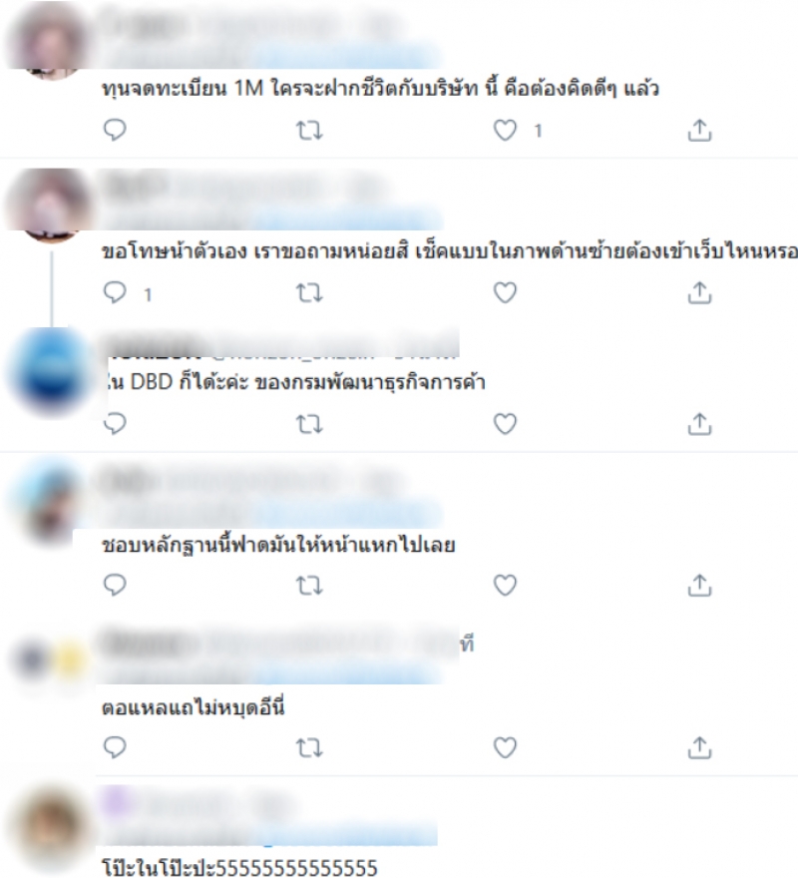The image size is (798, 878).
Task: Like the tweet showing 1 reply count
Action: 505,292
